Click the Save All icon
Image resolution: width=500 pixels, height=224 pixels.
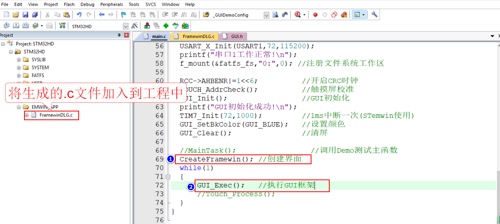[35, 15]
